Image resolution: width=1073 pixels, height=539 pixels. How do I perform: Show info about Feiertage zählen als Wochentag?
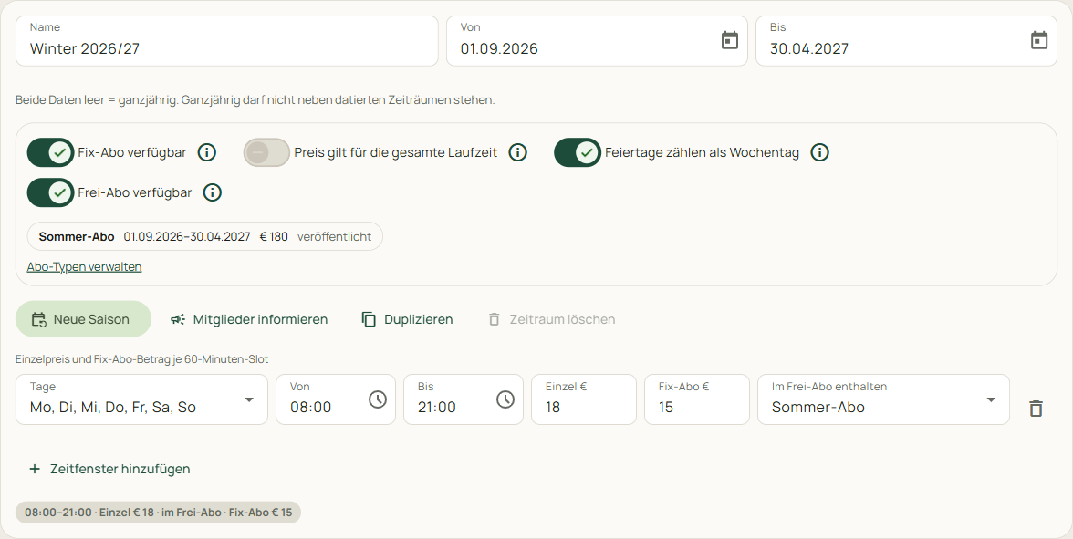pos(819,152)
